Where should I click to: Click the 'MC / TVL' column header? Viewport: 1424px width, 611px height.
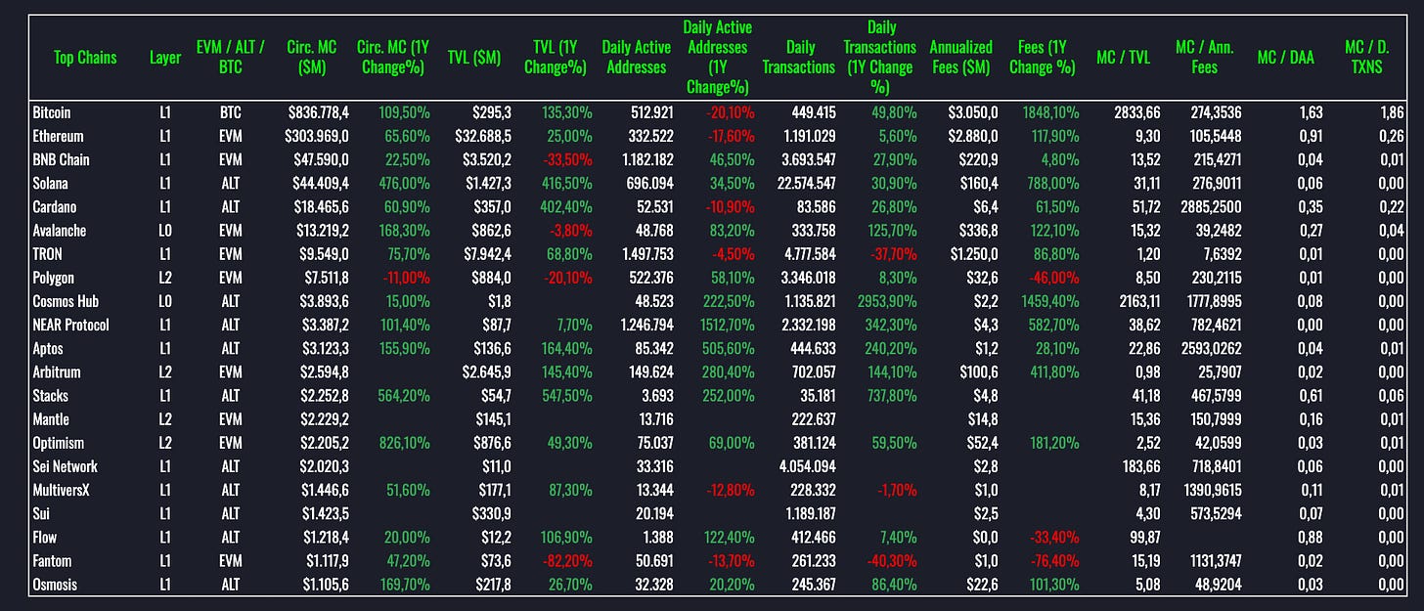coord(1123,58)
